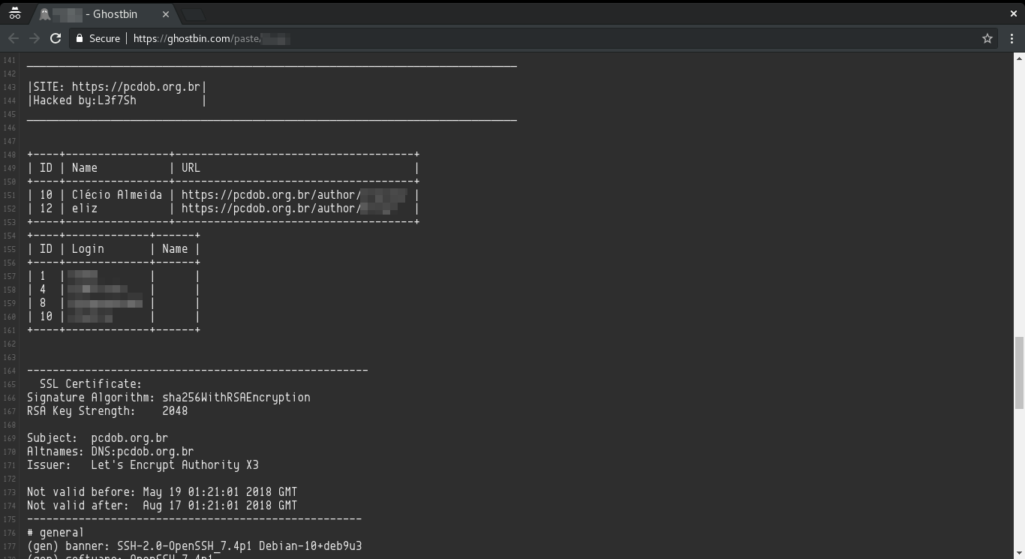Image resolution: width=1025 pixels, height=559 pixels.
Task: Click line number 143 in gutter
Action: pos(10,87)
